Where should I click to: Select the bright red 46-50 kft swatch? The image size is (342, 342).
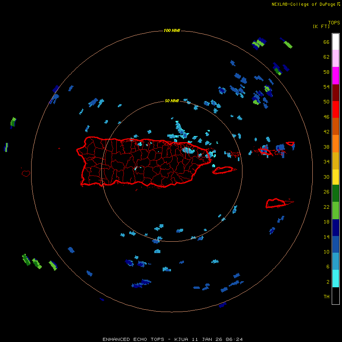[x=336, y=109]
